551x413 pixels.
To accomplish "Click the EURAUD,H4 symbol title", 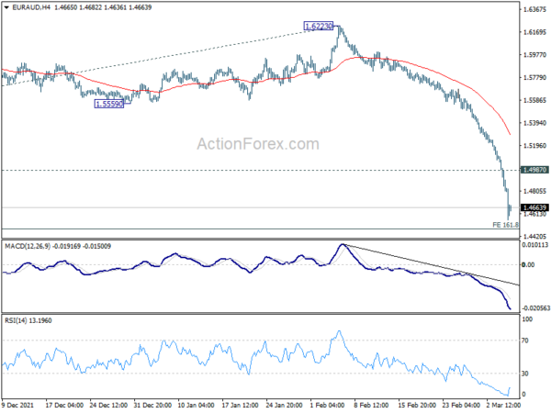I will [31, 7].
